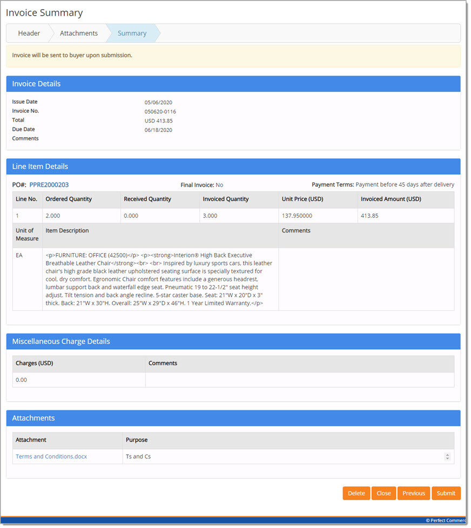This screenshot has width=471, height=528.
Task: Click the Line Item Details header bar
Action: pyautogui.click(x=41, y=166)
